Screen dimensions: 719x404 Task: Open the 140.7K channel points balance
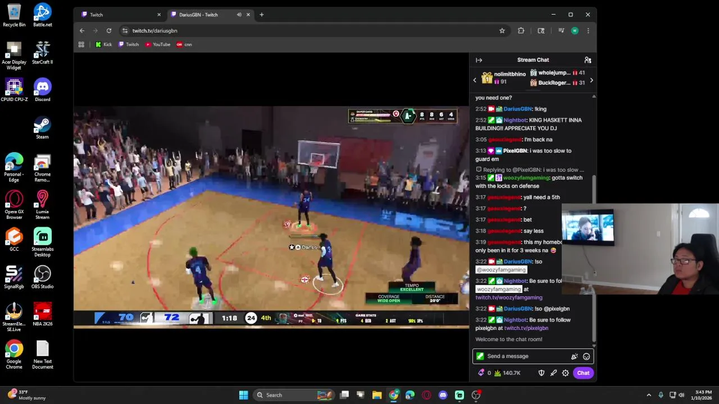[x=507, y=373]
